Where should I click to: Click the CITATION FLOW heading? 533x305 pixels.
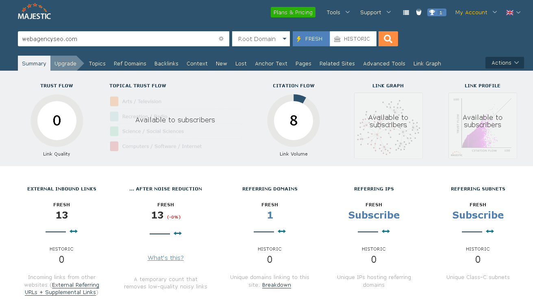(294, 86)
